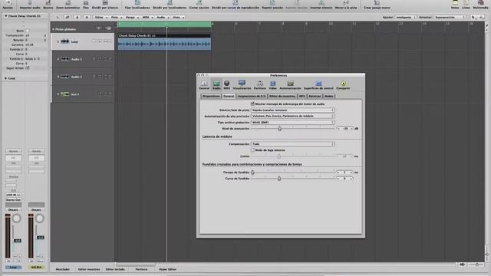Click the pan knob on Loop channel strip
Viewport: 491px width, 276px height.
coord(17,219)
